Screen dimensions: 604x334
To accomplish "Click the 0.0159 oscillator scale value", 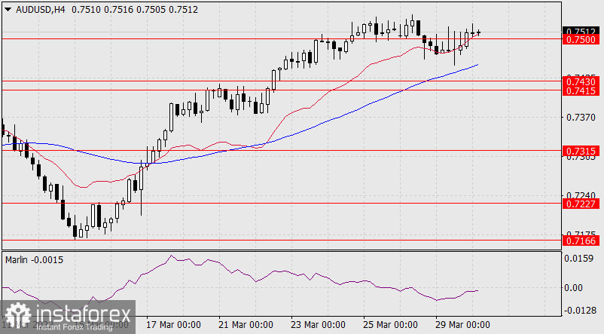I will 578,258.
